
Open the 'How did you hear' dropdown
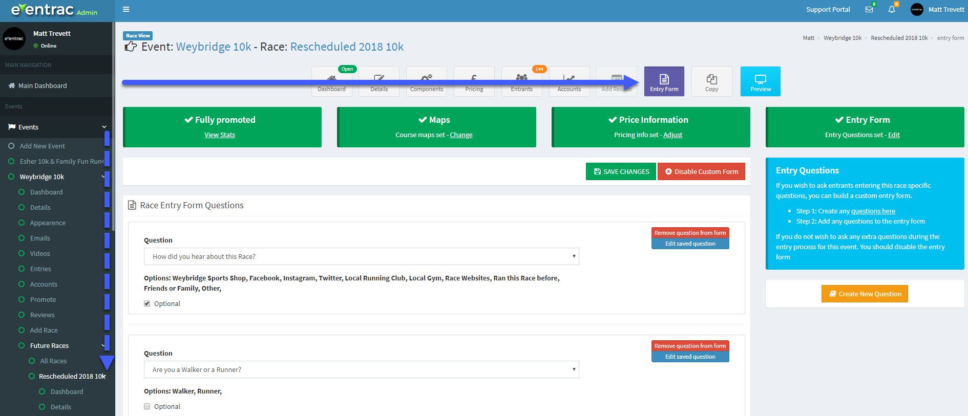pos(361,256)
